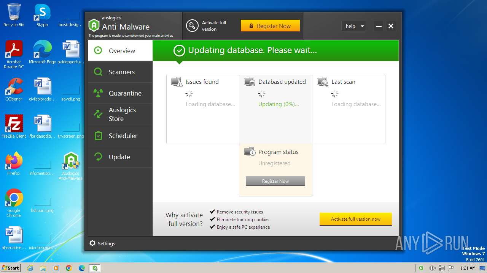487x273 pixels.
Task: Click the key magnifier Activate icon
Action: click(193, 26)
